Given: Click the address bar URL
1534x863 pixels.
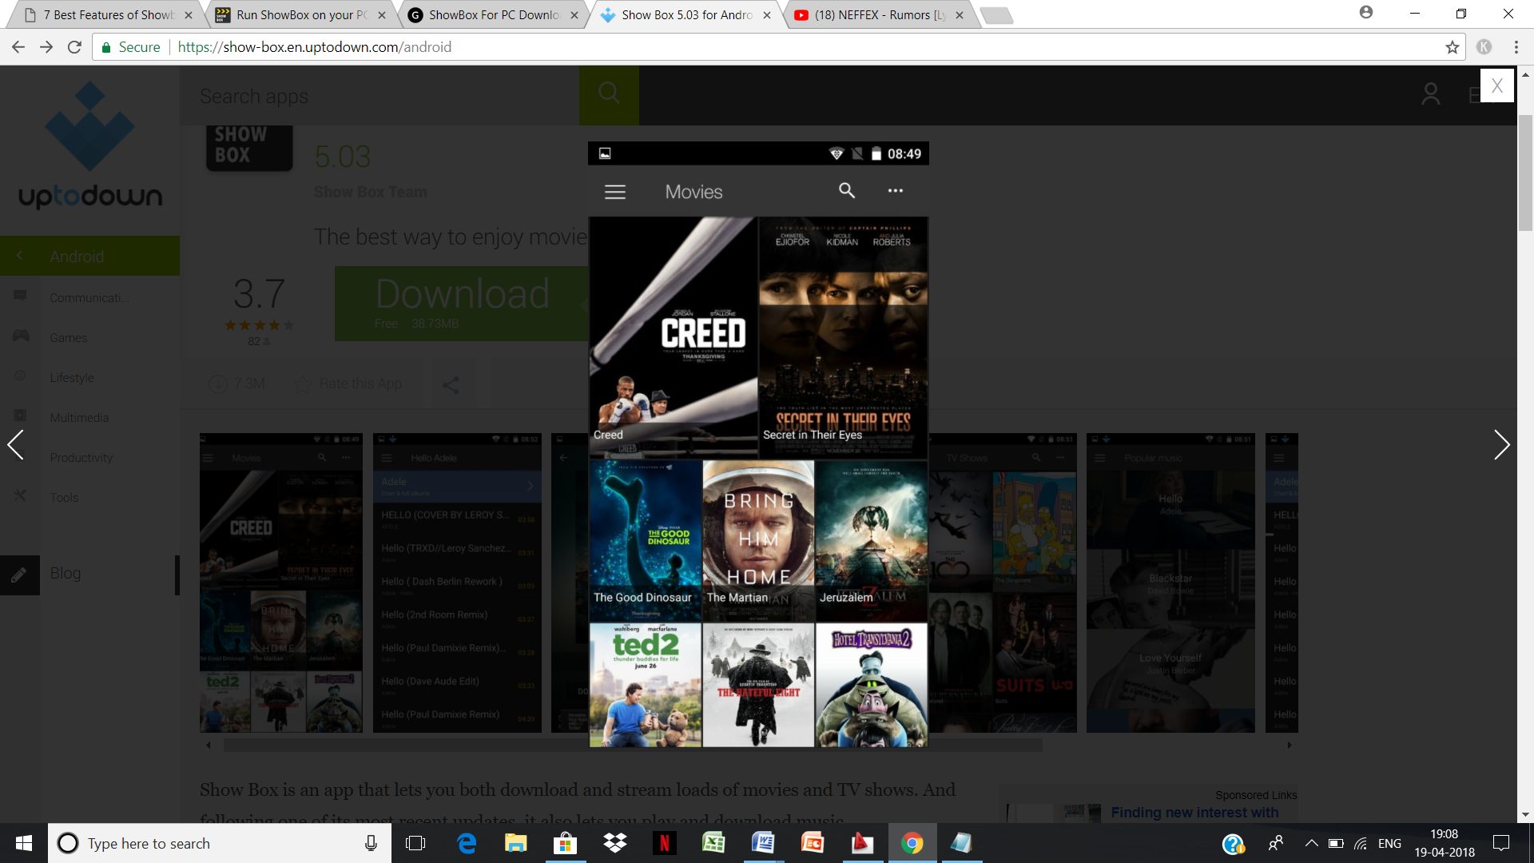Looking at the screenshot, I should click(x=314, y=47).
